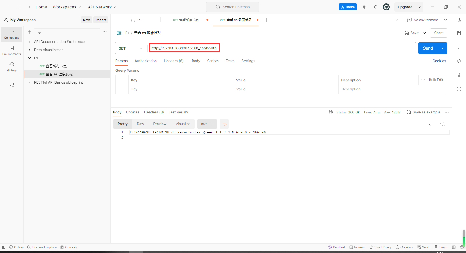
Task: Copy the response body to clipboard
Action: tap(431, 124)
